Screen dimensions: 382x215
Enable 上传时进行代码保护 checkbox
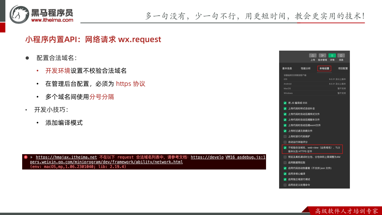285,137
